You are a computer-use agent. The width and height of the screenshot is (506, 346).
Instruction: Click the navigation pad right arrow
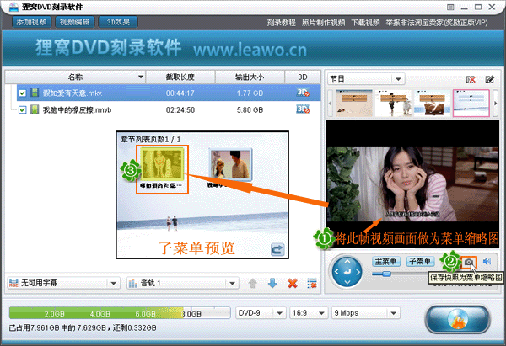click(358, 272)
